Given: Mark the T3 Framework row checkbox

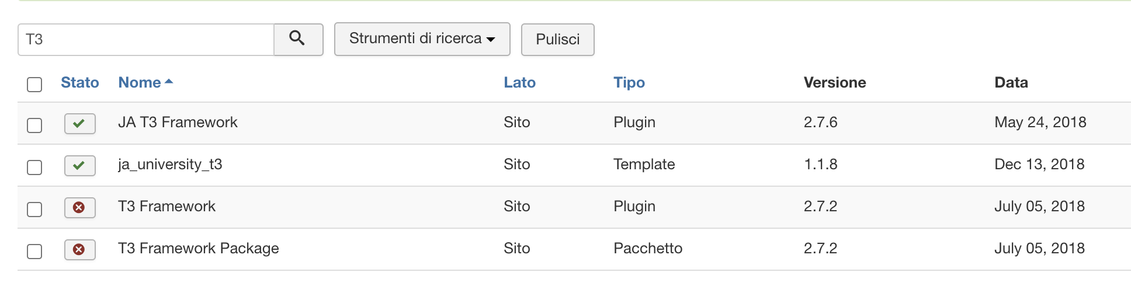Looking at the screenshot, I should point(34,210).
